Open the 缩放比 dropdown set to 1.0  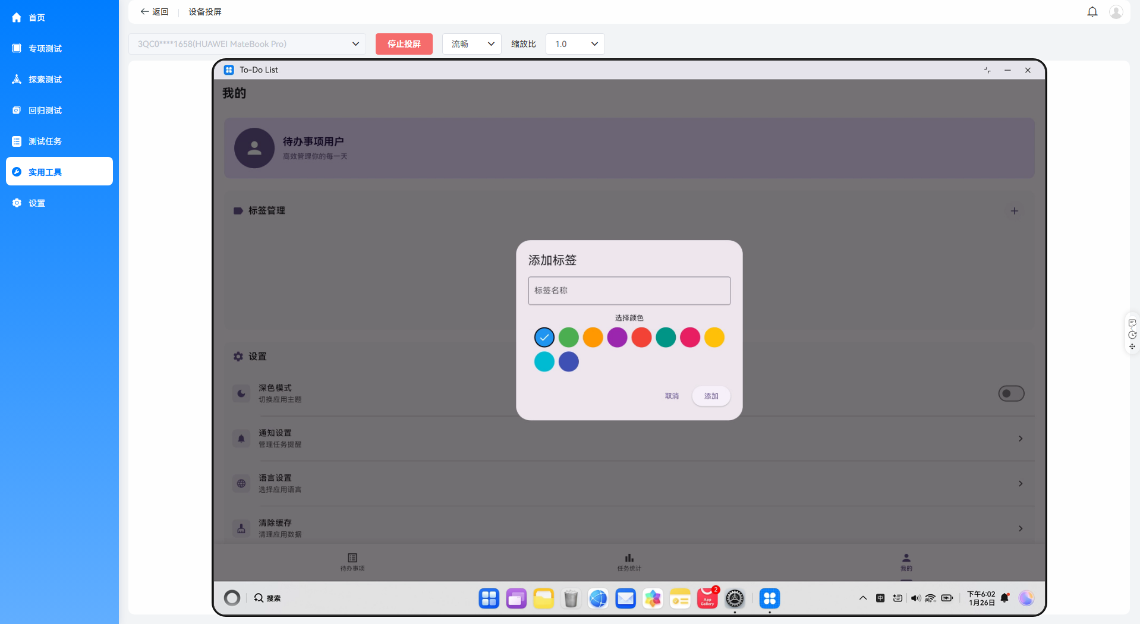[x=574, y=43]
